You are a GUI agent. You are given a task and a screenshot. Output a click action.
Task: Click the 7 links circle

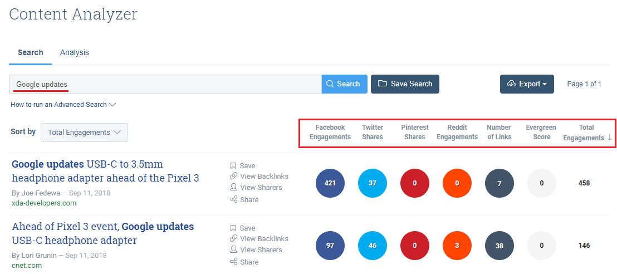(x=500, y=183)
